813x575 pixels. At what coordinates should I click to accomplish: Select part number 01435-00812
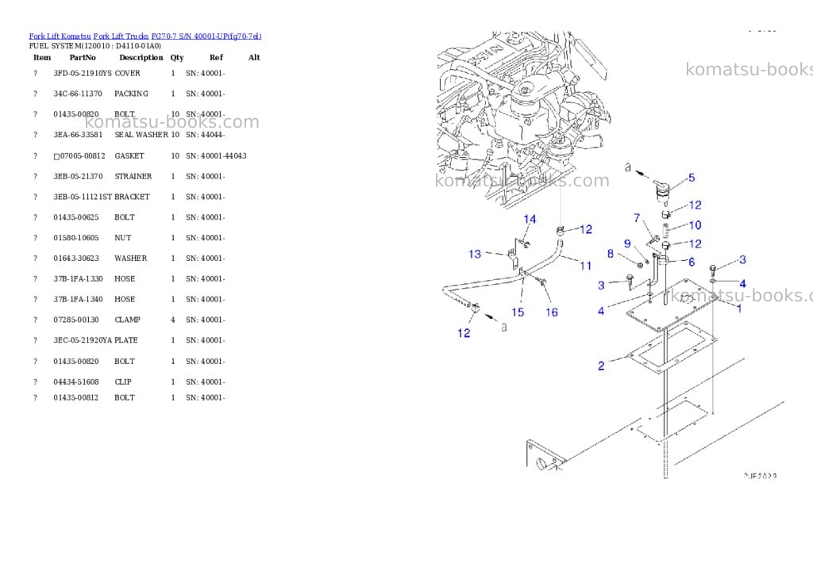[x=75, y=398]
